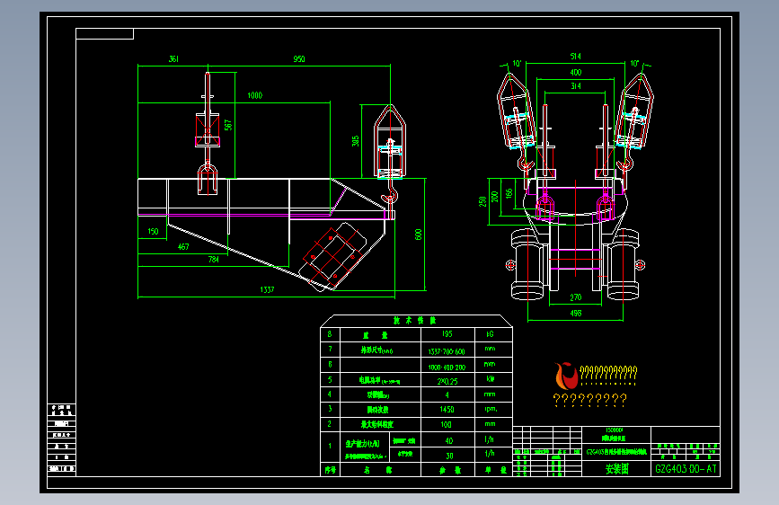Viewport: 779px width, 505px height.
Task: Click row number 5 in table
Action: [x=330, y=380]
